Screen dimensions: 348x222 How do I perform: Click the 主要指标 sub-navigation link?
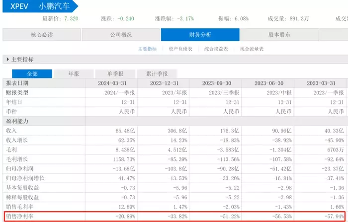pos(147,49)
